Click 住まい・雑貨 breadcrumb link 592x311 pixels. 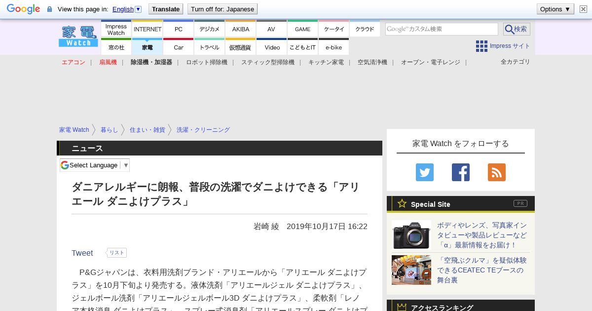tap(148, 130)
